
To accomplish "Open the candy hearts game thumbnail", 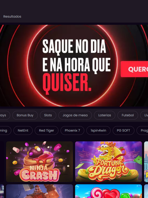I will [109, 191].
